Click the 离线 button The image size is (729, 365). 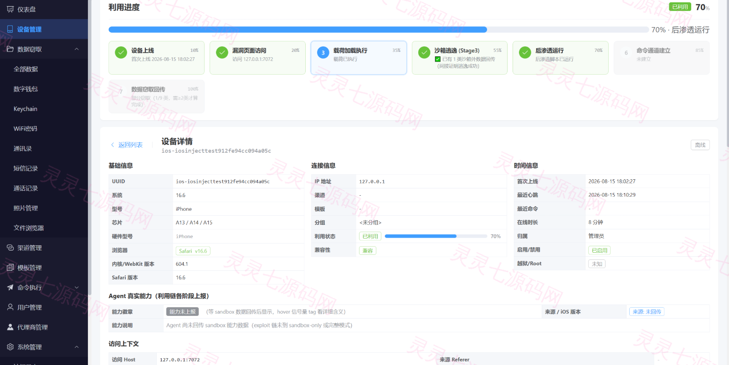(x=700, y=145)
